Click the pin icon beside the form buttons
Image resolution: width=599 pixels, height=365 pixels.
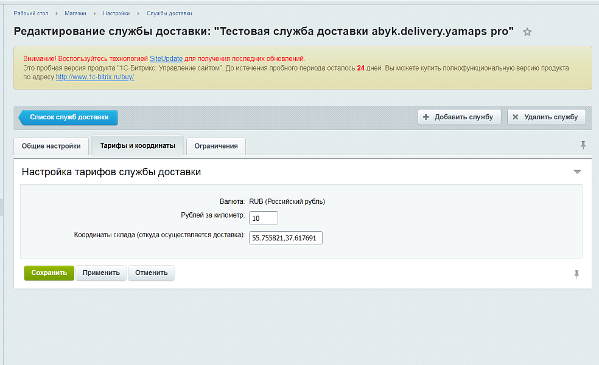pyautogui.click(x=576, y=274)
